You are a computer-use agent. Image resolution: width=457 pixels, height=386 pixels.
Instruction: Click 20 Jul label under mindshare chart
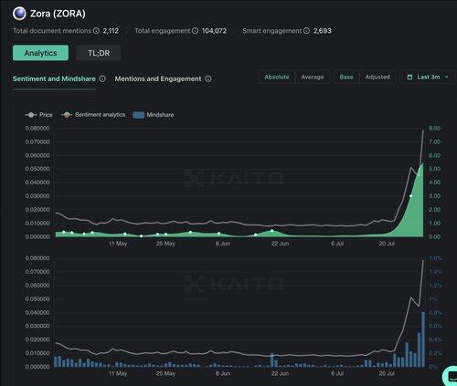[387, 373]
